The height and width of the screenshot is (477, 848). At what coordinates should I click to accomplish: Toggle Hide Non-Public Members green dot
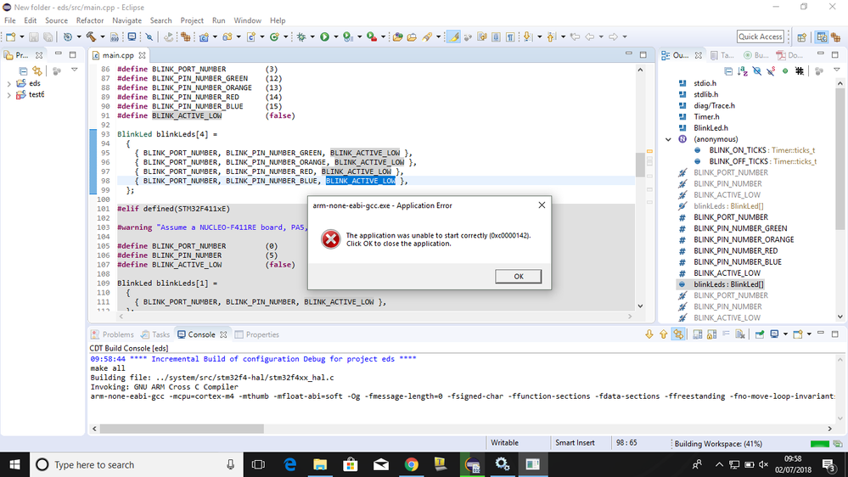pos(785,70)
